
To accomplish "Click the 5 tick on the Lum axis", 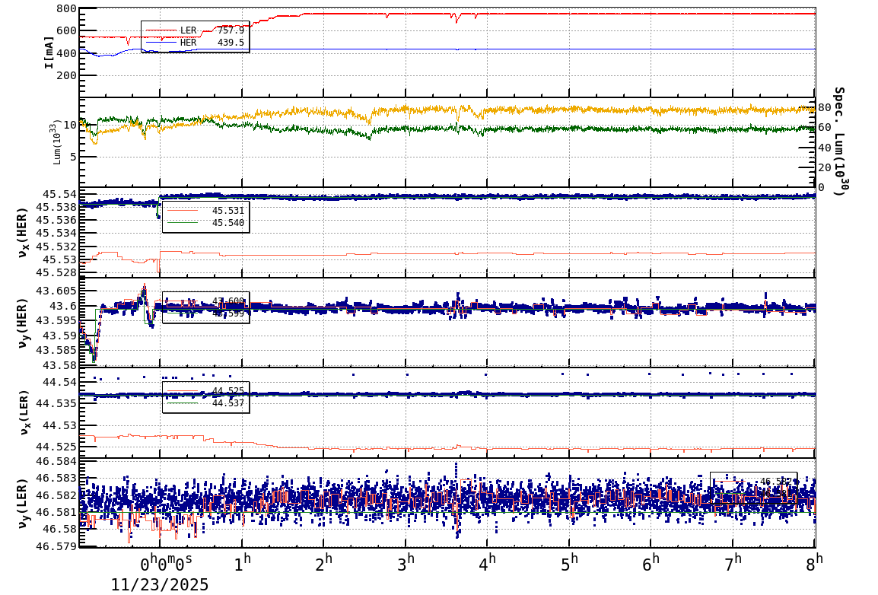I will click(x=73, y=157).
